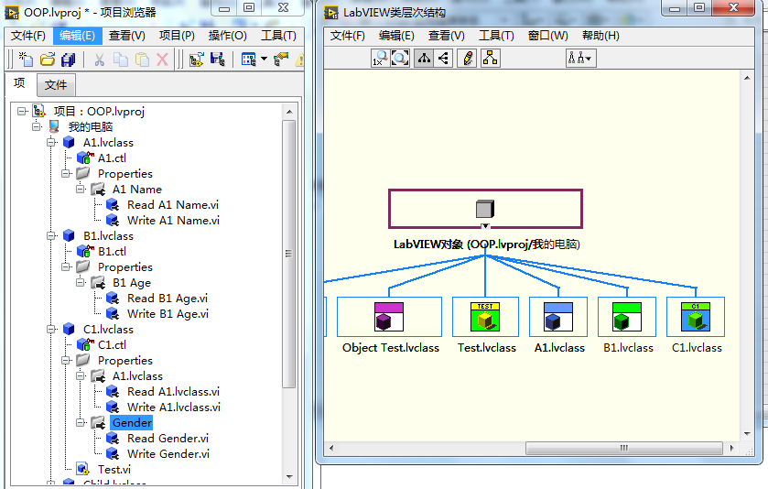Screen dimensions: 768x489
Task: Collapse the A1 Name property folder
Action: coord(81,190)
